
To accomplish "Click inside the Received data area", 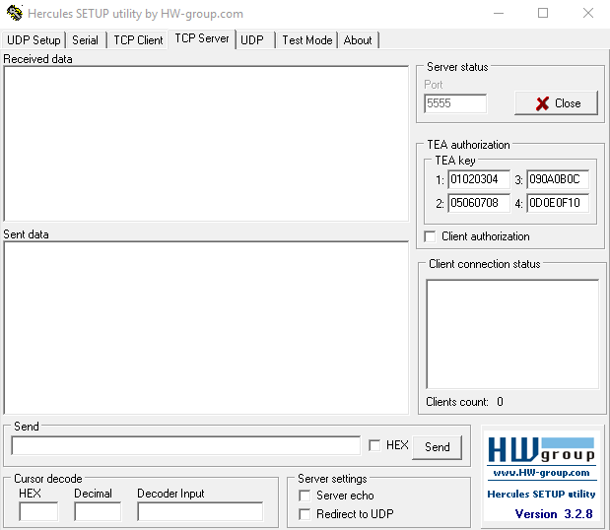I will [x=206, y=144].
